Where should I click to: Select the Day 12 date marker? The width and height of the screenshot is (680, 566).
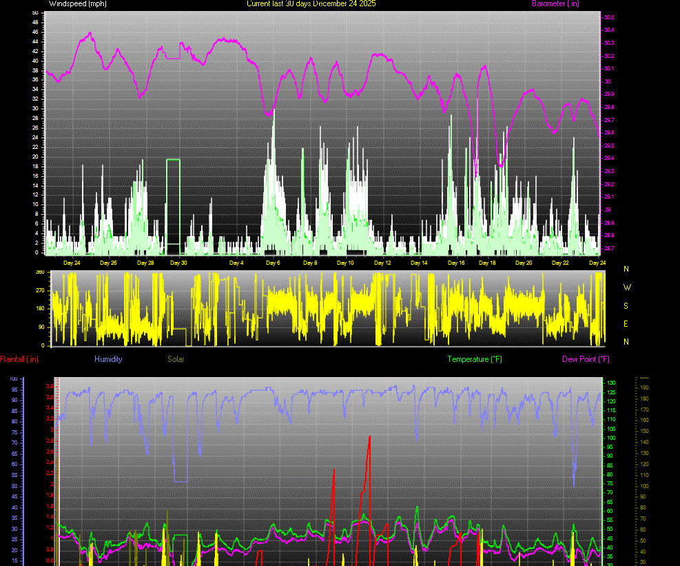(x=382, y=263)
